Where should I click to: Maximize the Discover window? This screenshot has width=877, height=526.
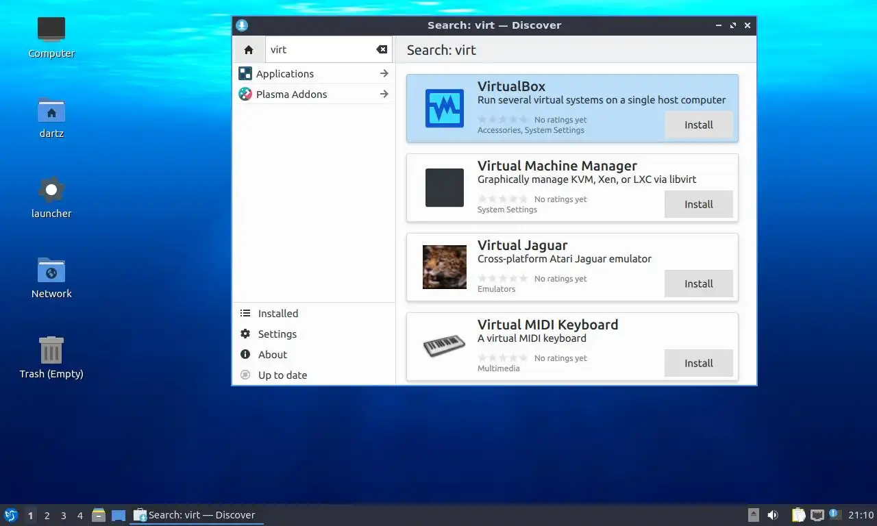coord(733,25)
